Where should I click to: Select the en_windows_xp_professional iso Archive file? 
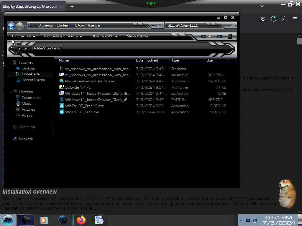(x=142, y=75)
